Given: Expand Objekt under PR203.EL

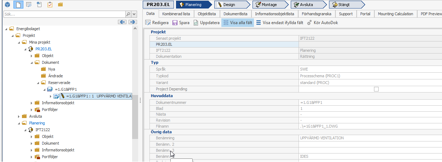Looking at the screenshot, I should pos(32,56).
